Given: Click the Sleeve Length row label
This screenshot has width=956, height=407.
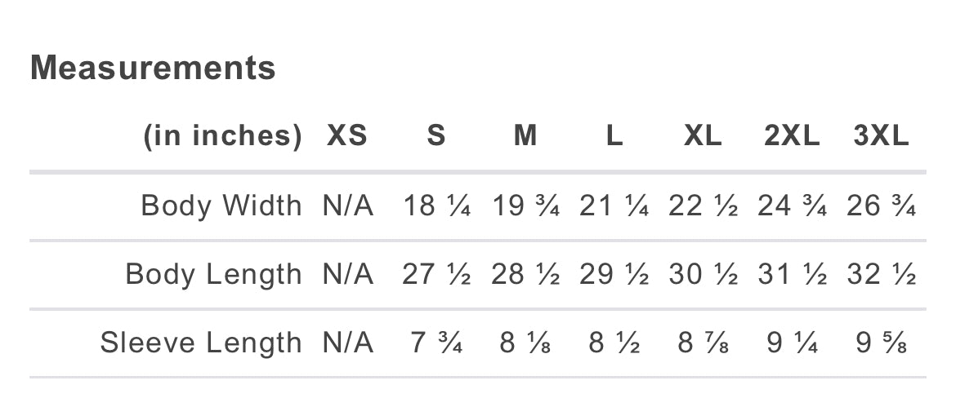Looking at the screenshot, I should 201,343.
